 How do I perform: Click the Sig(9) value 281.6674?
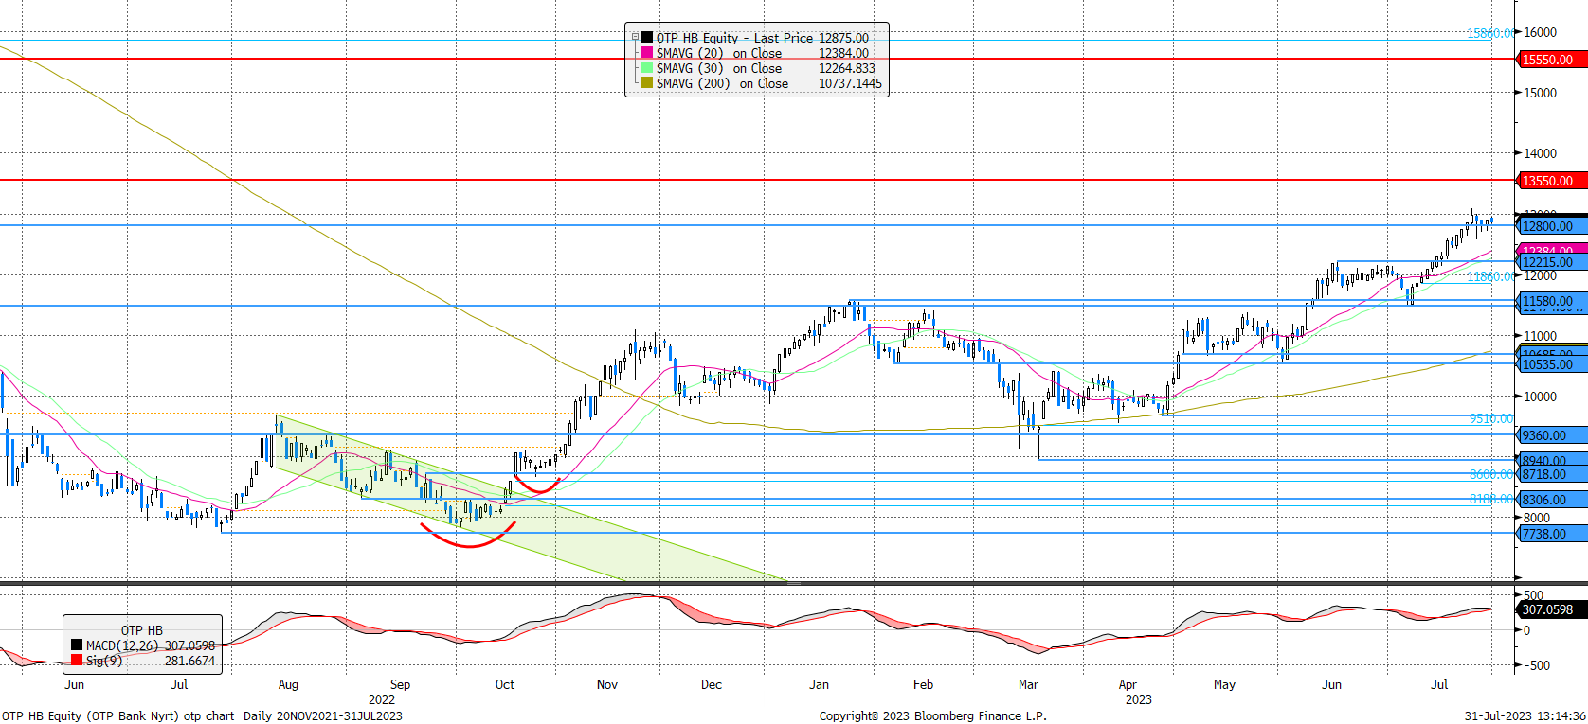coord(189,661)
